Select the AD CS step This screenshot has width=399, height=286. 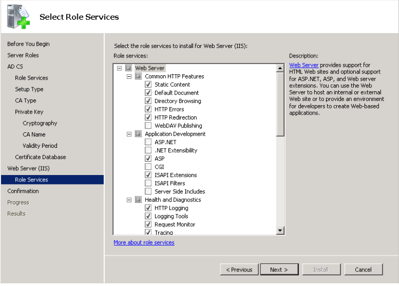15,67
